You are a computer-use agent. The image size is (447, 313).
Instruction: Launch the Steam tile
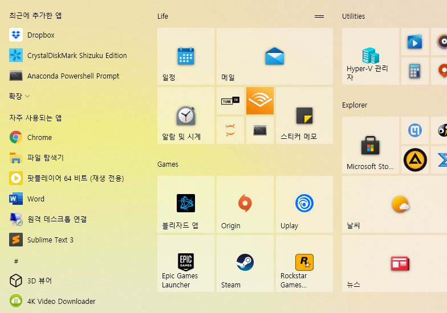point(245,263)
